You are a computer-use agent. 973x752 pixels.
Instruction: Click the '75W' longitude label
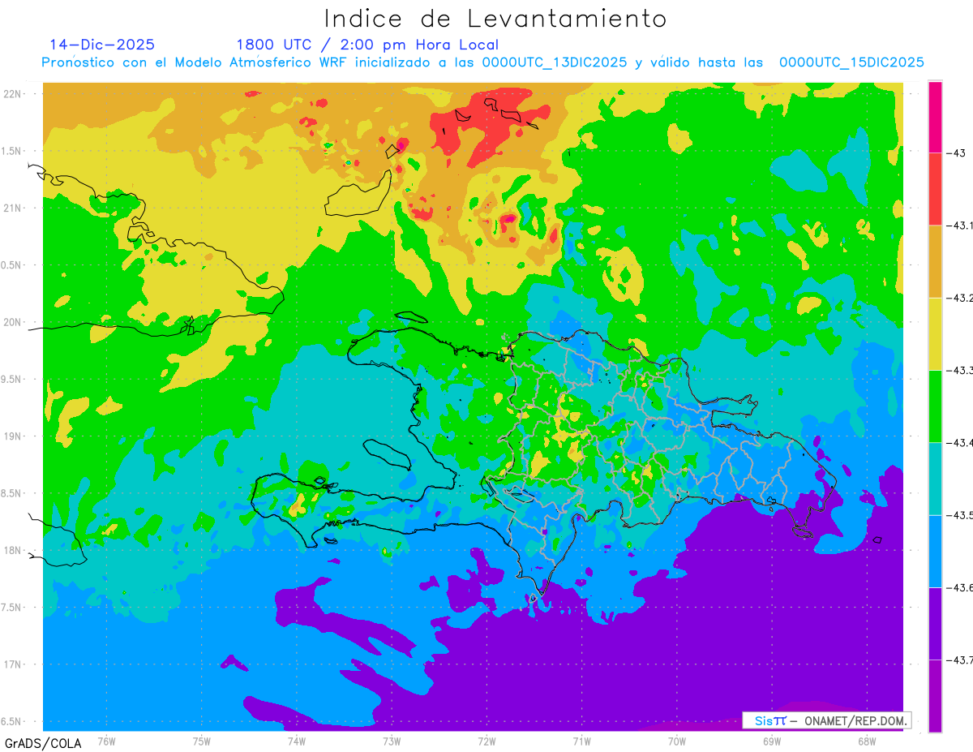202,741
